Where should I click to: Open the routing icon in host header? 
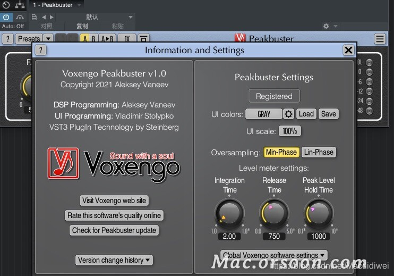point(20,5)
